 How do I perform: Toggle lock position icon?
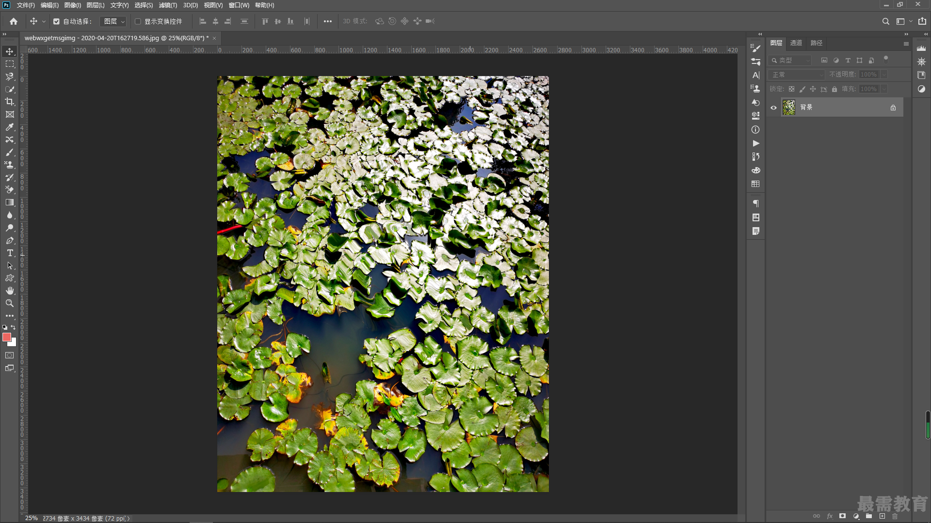coord(813,89)
